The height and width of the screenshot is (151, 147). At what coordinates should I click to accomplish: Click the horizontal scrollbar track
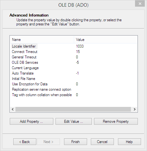[x=73, y=109]
